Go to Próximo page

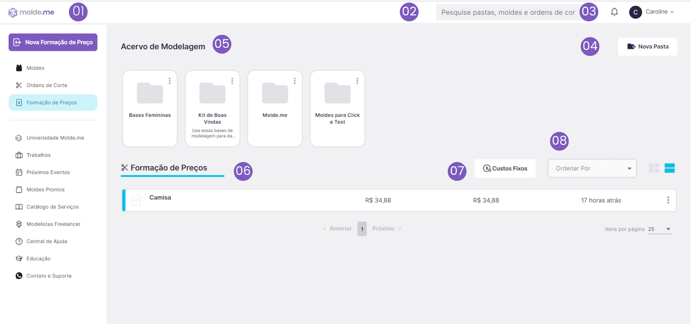[x=387, y=229]
